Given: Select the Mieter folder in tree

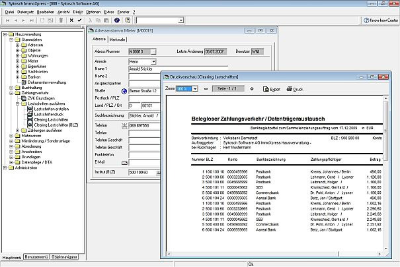Looking at the screenshot, I should [x=33, y=61].
